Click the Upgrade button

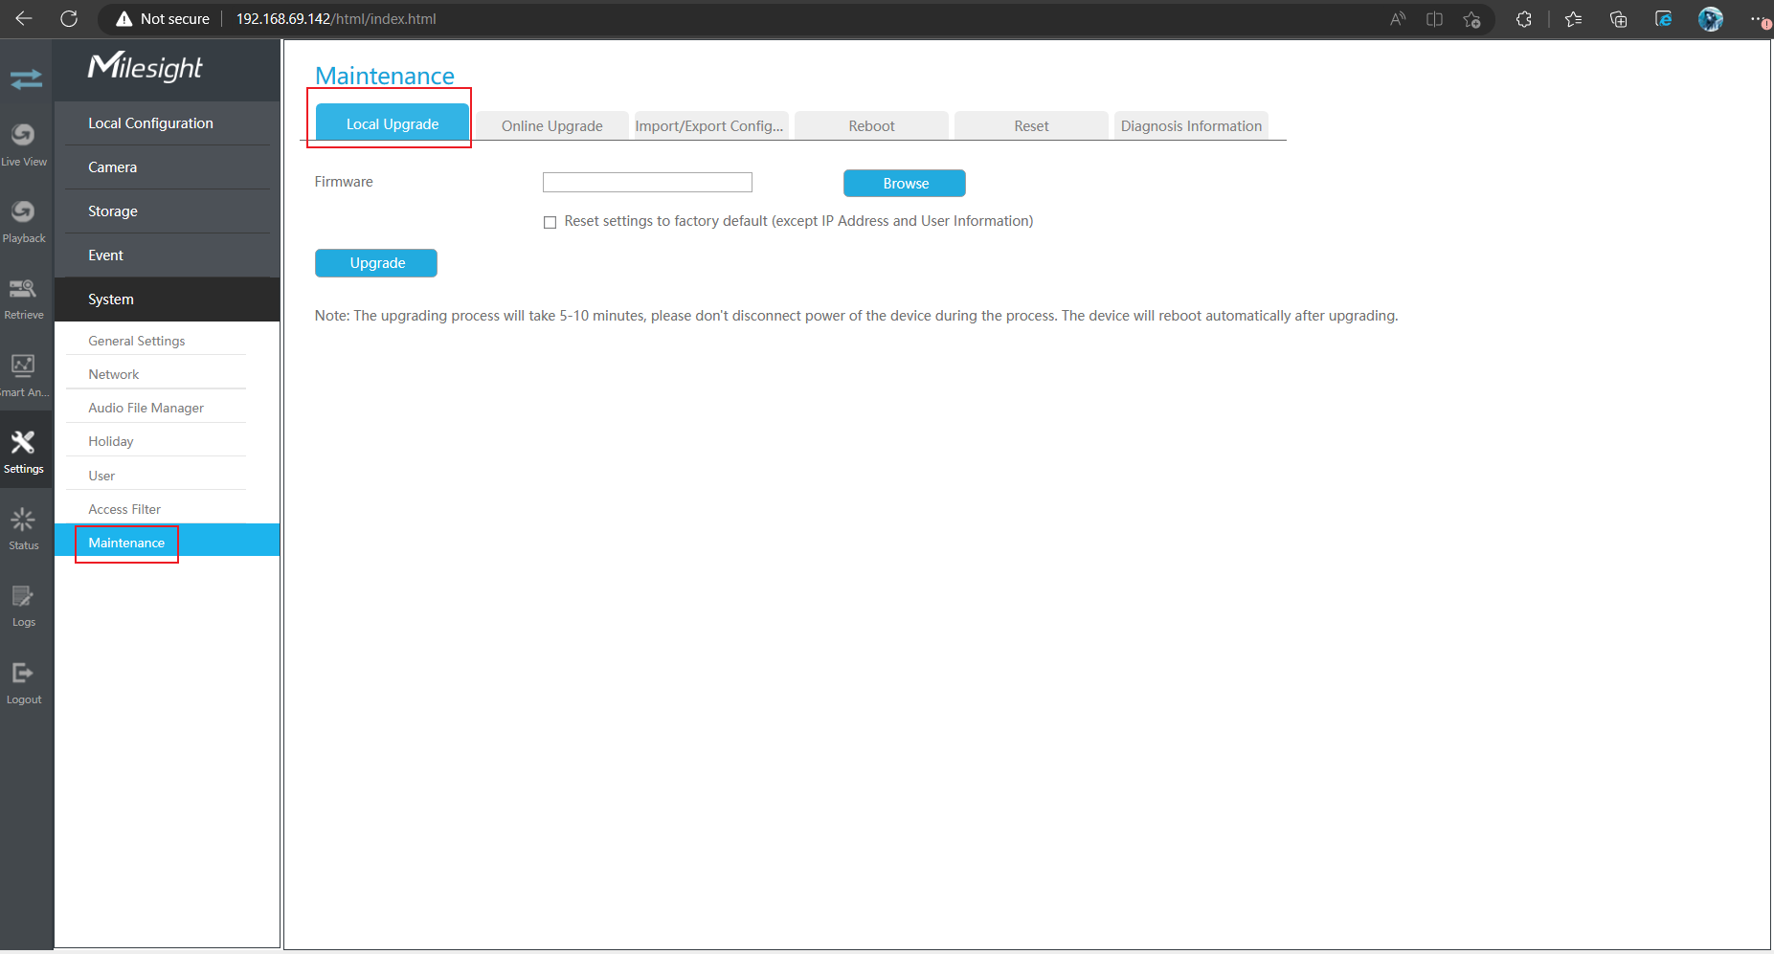point(376,263)
